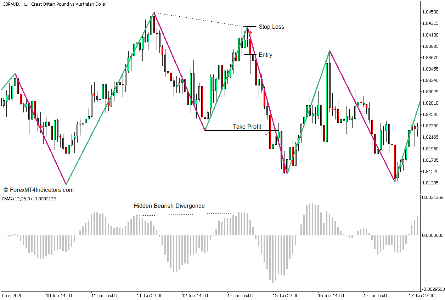
Task: Toggle the Stop Loss level line
Action: coord(250,26)
